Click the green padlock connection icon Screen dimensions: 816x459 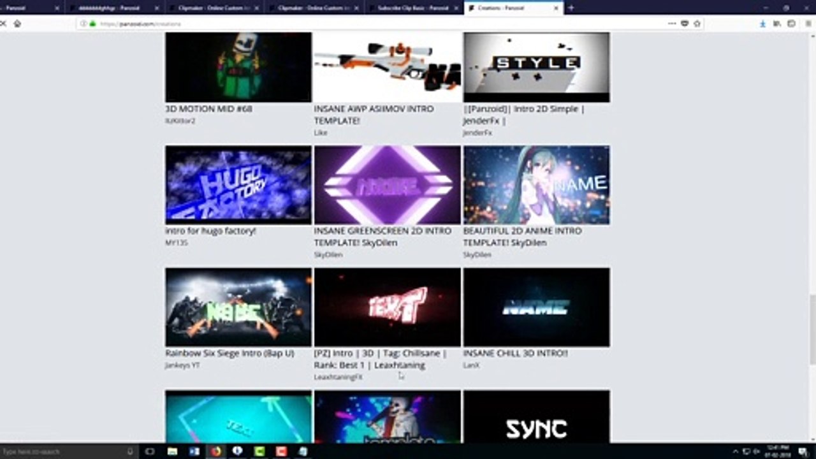click(x=92, y=24)
